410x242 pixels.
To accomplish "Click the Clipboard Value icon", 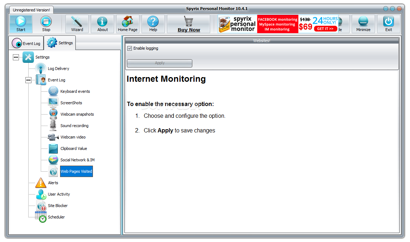I will (x=53, y=148).
